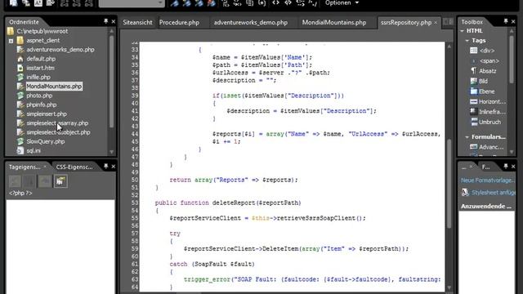This screenshot has width=523, height=294.
Task: Click the highlighted properties icon beside the greyed ones
Action: pos(60,181)
